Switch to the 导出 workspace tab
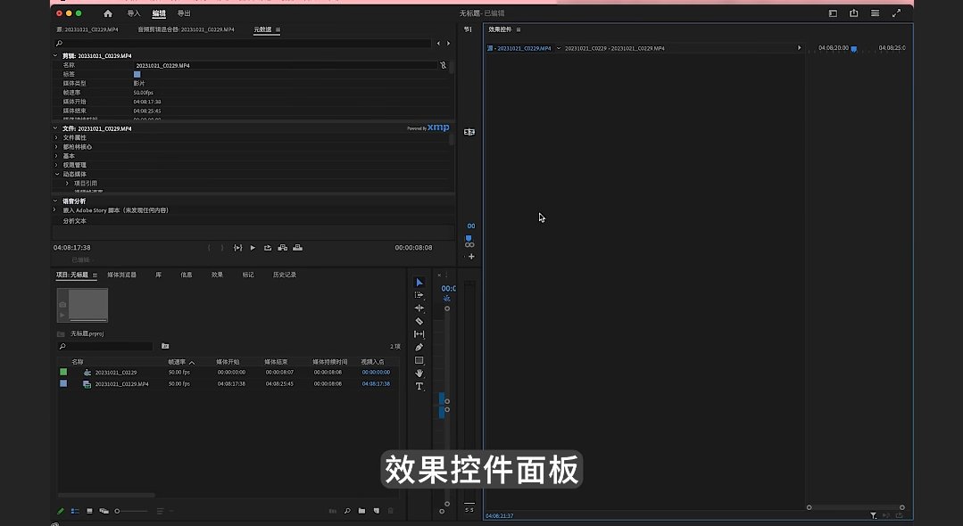This screenshot has width=963, height=526. click(x=184, y=13)
